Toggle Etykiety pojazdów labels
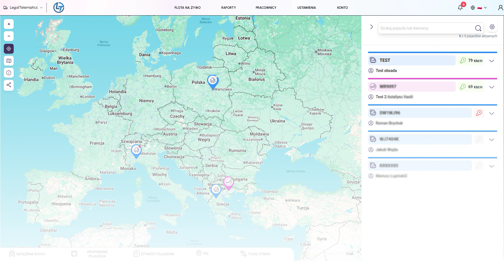Viewport: 504px width, 261px height. click(x=154, y=254)
